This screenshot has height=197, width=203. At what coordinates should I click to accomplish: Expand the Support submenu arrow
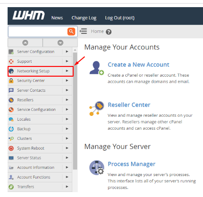click(67, 61)
